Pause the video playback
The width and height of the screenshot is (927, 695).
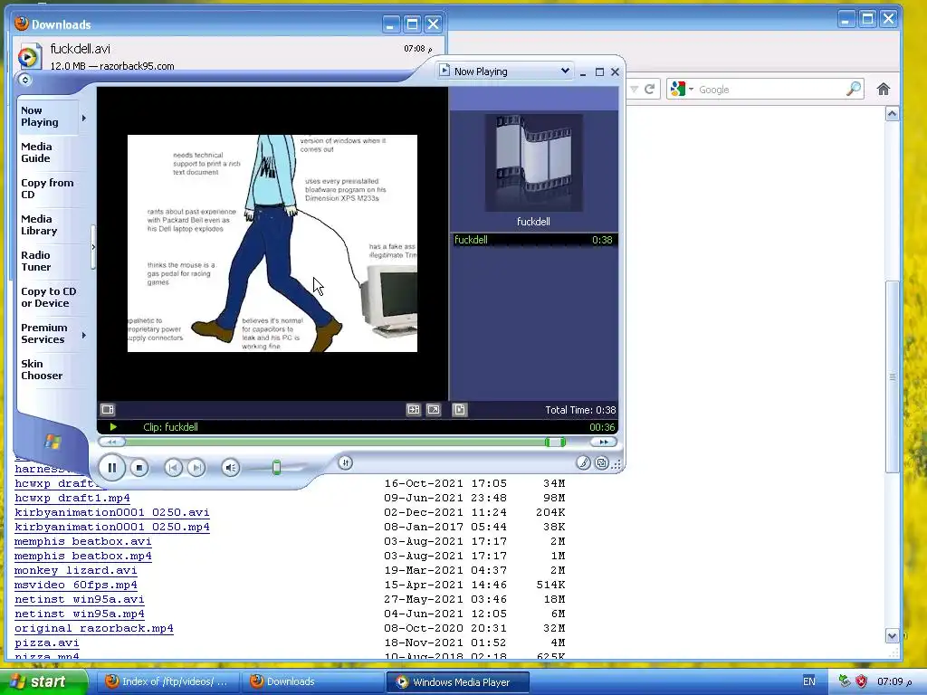click(111, 468)
